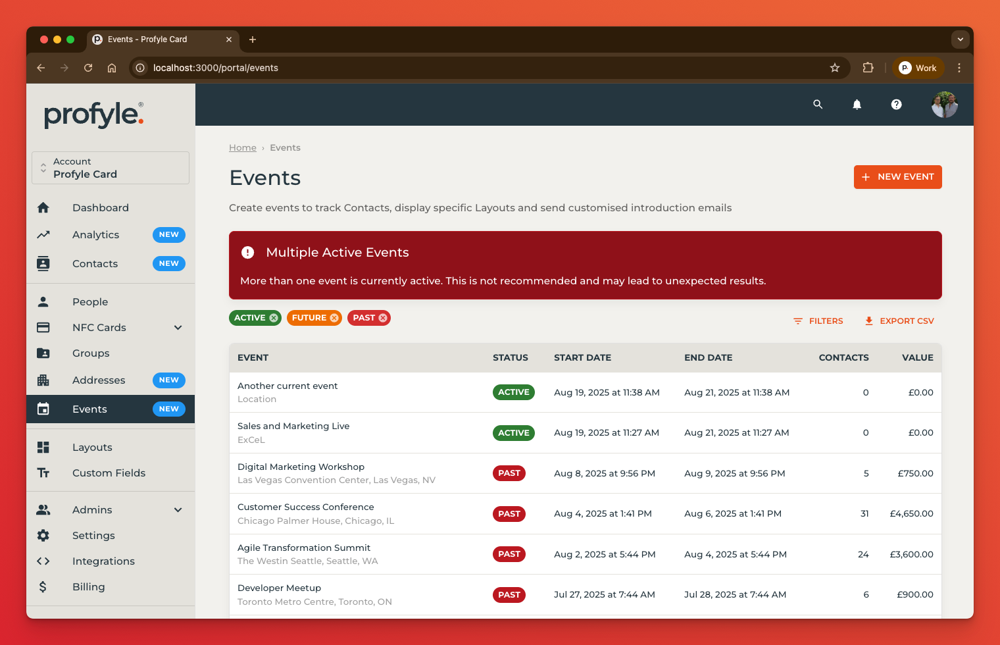The height and width of the screenshot is (645, 1000).
Task: Remove the PAST filter chip
Action: [383, 318]
